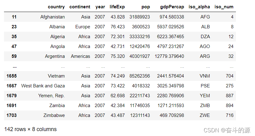The height and width of the screenshot is (136, 255).
Task: Select the Afghanistan country cell
Action: coord(53,17)
